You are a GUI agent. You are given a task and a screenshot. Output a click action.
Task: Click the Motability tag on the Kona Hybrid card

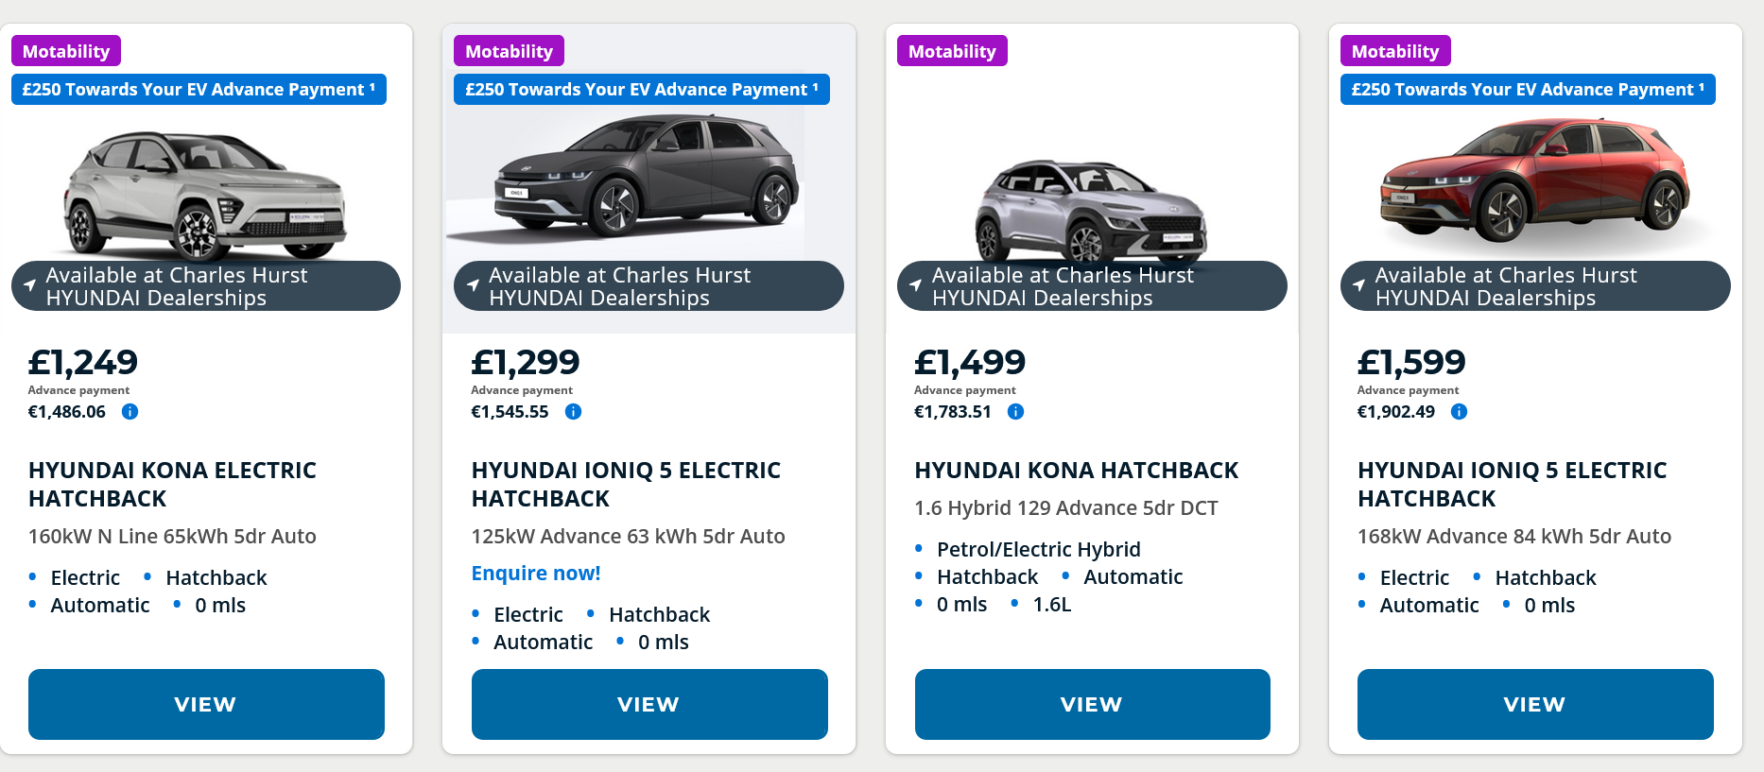(x=952, y=51)
